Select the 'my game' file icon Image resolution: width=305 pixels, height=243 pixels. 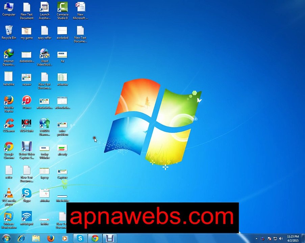tap(27, 32)
